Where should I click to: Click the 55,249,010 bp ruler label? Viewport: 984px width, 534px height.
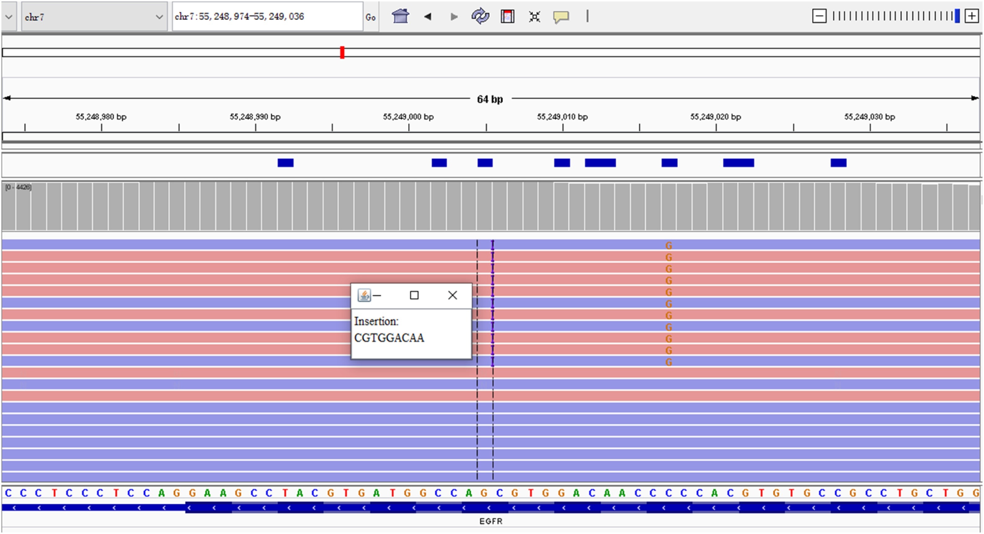click(x=562, y=117)
